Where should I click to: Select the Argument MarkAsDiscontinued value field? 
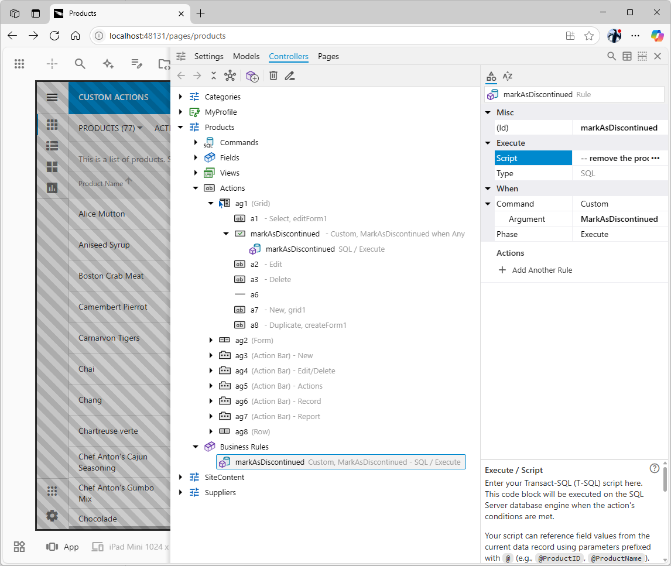coord(619,219)
